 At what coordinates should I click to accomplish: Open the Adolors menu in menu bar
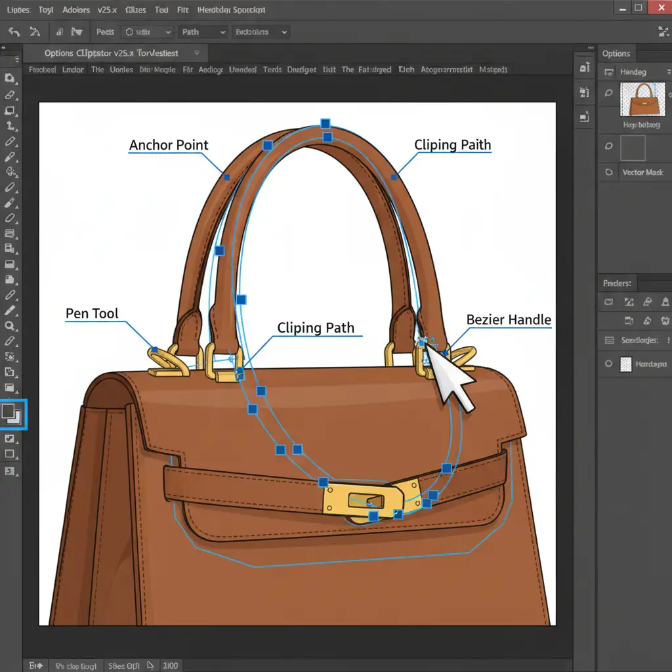pyautogui.click(x=77, y=10)
